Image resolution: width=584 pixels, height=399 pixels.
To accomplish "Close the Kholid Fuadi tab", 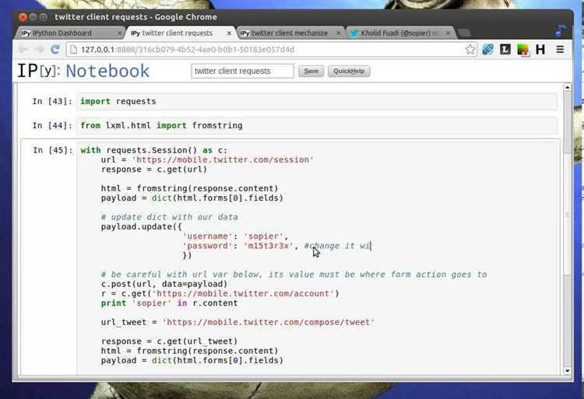I will pyautogui.click(x=448, y=33).
